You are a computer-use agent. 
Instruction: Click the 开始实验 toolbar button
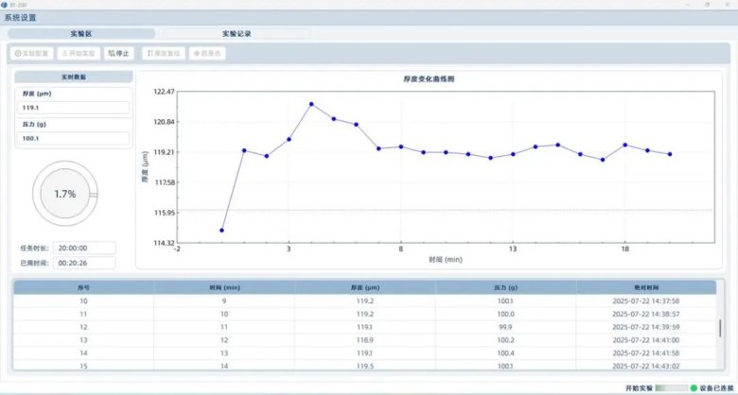pyautogui.click(x=78, y=54)
